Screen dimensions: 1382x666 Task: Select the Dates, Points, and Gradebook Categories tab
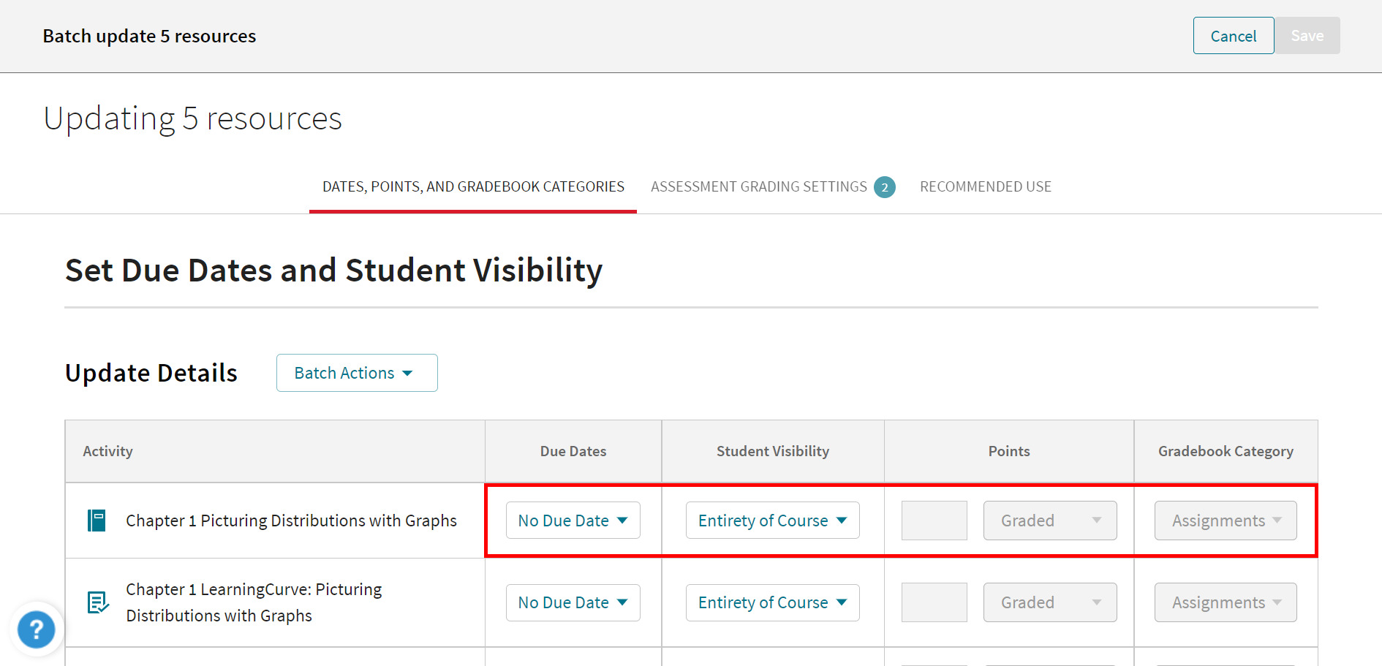[472, 186]
